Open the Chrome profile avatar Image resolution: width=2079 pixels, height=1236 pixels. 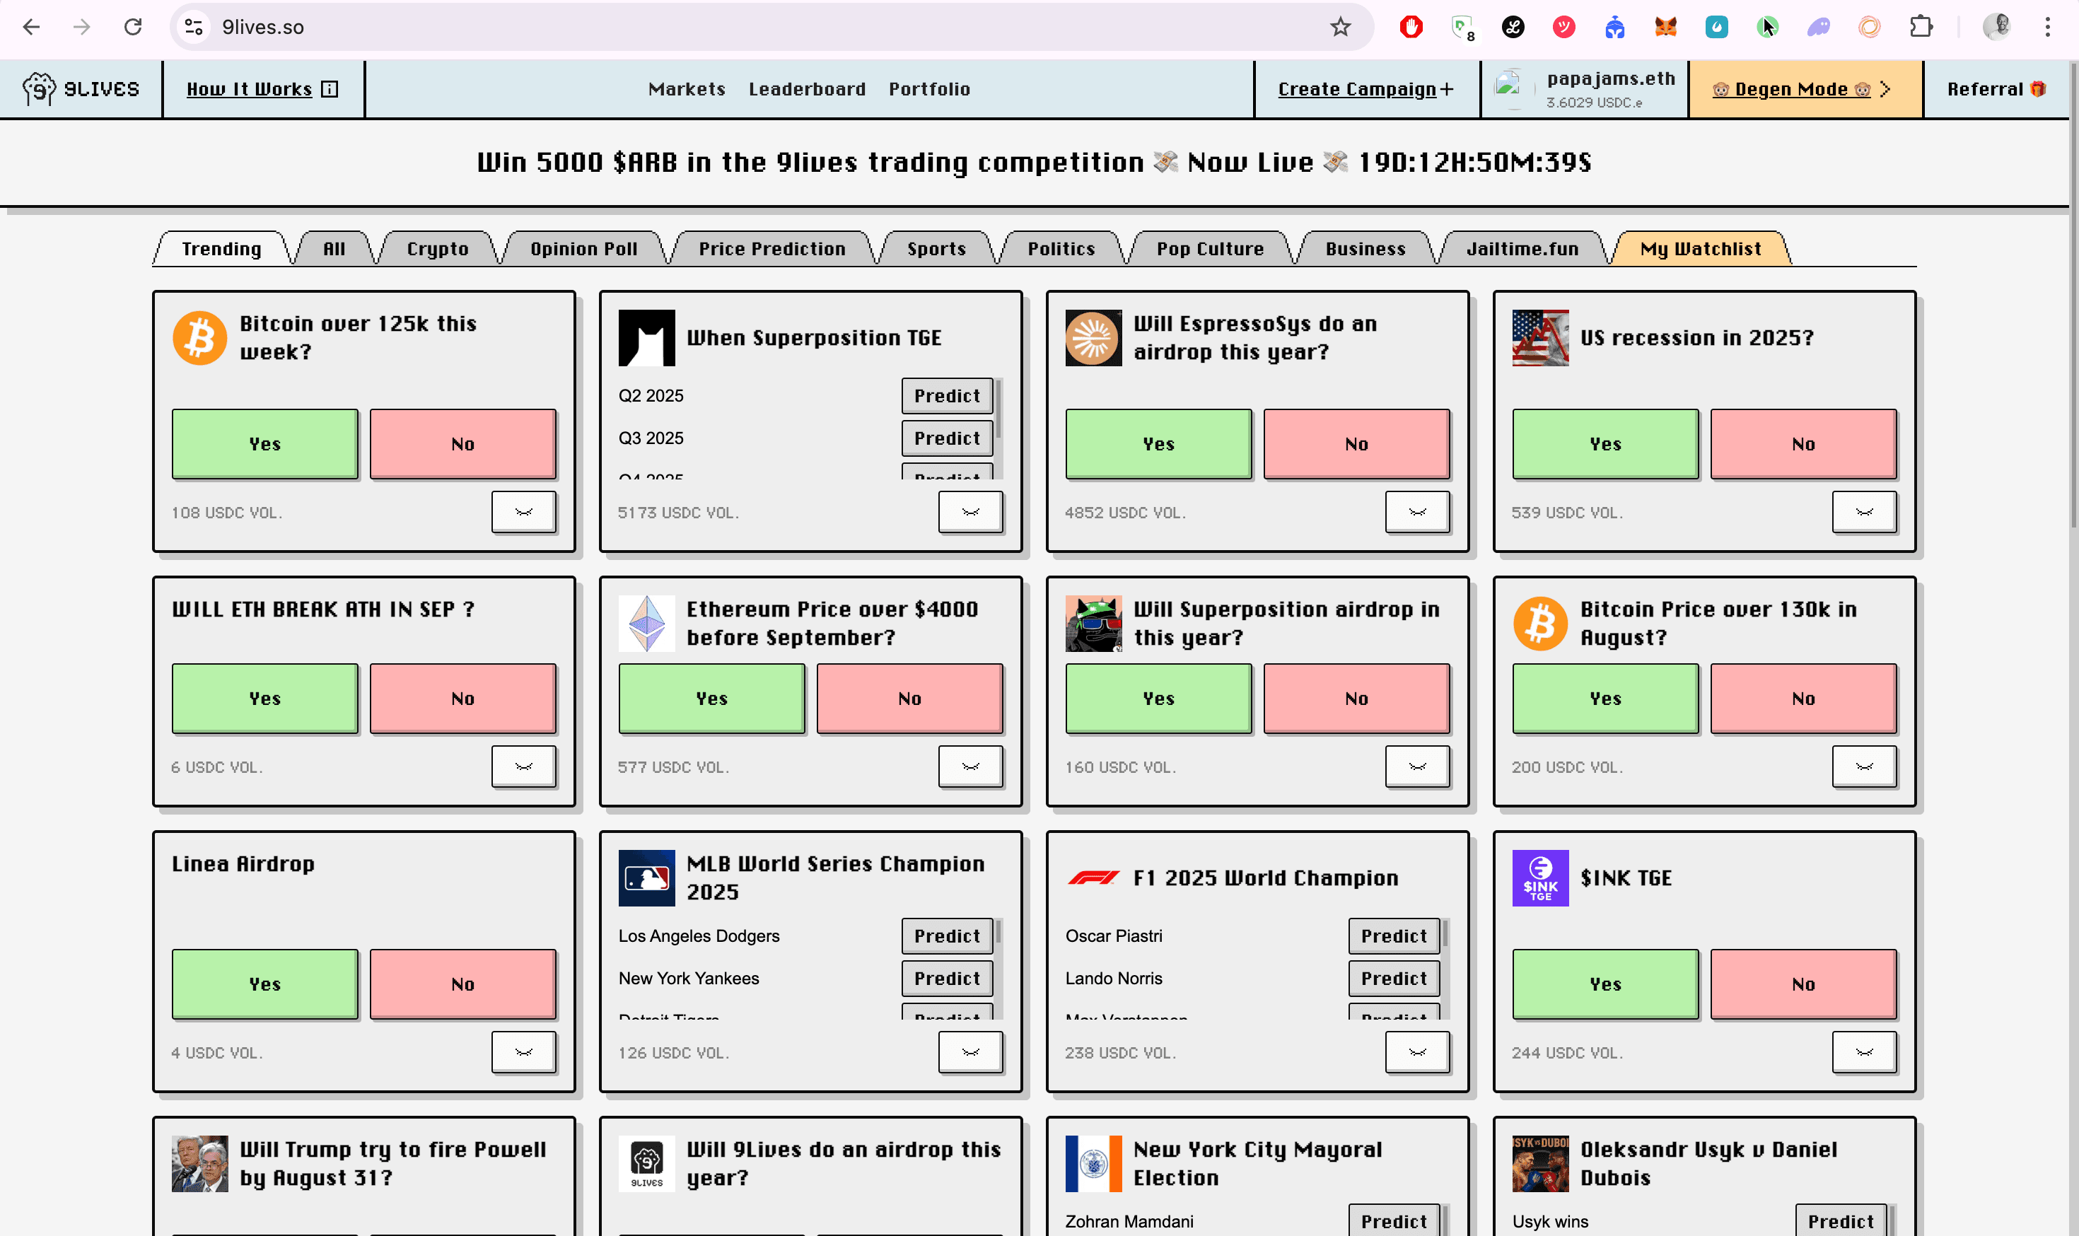pos(1996,27)
